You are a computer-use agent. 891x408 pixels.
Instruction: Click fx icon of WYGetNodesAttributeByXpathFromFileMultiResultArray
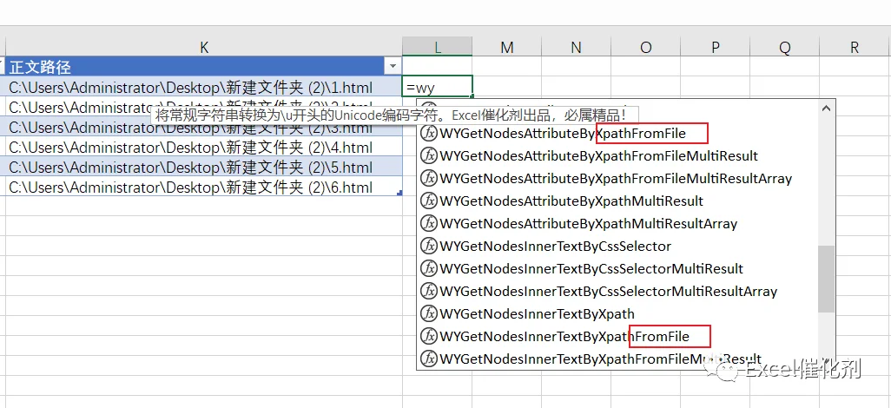click(429, 179)
